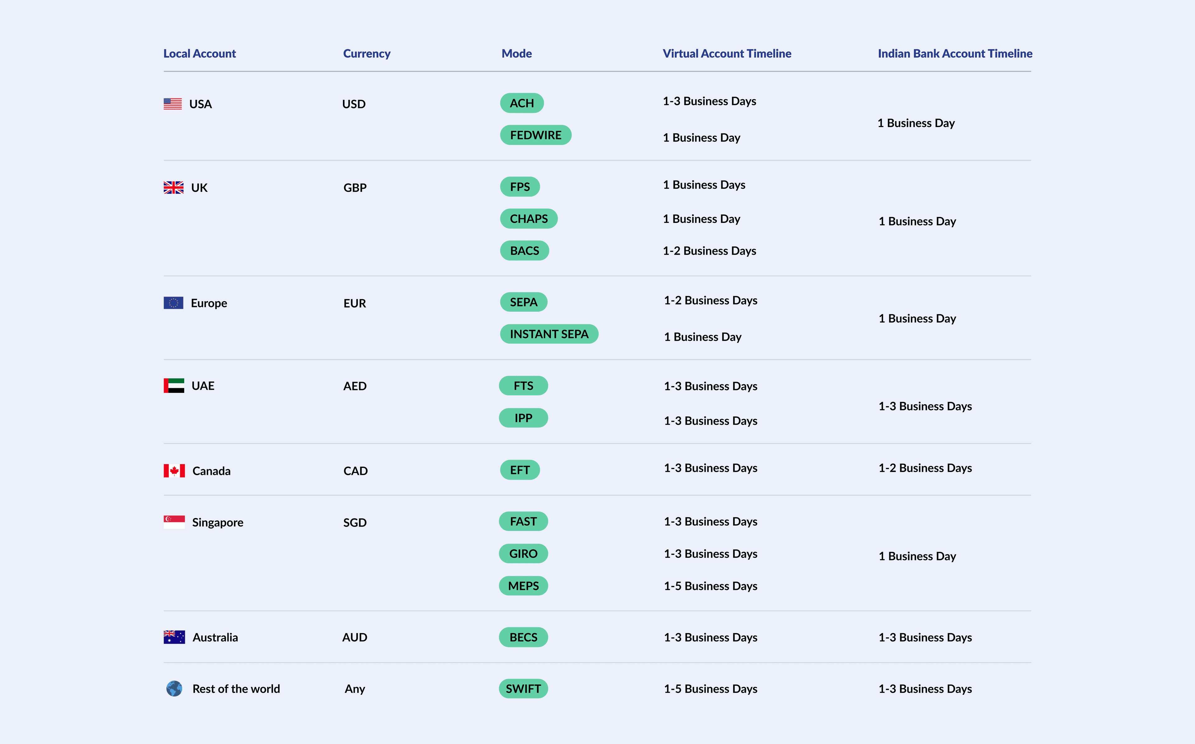Click the USA flag icon

(x=173, y=104)
